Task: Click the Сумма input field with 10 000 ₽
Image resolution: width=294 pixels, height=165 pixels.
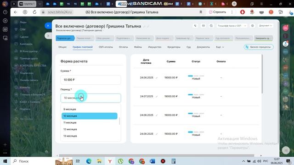Action: (x=91, y=80)
